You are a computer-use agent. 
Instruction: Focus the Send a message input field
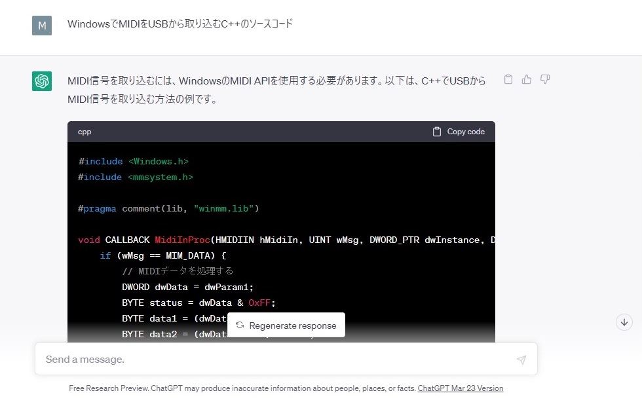[x=286, y=360]
